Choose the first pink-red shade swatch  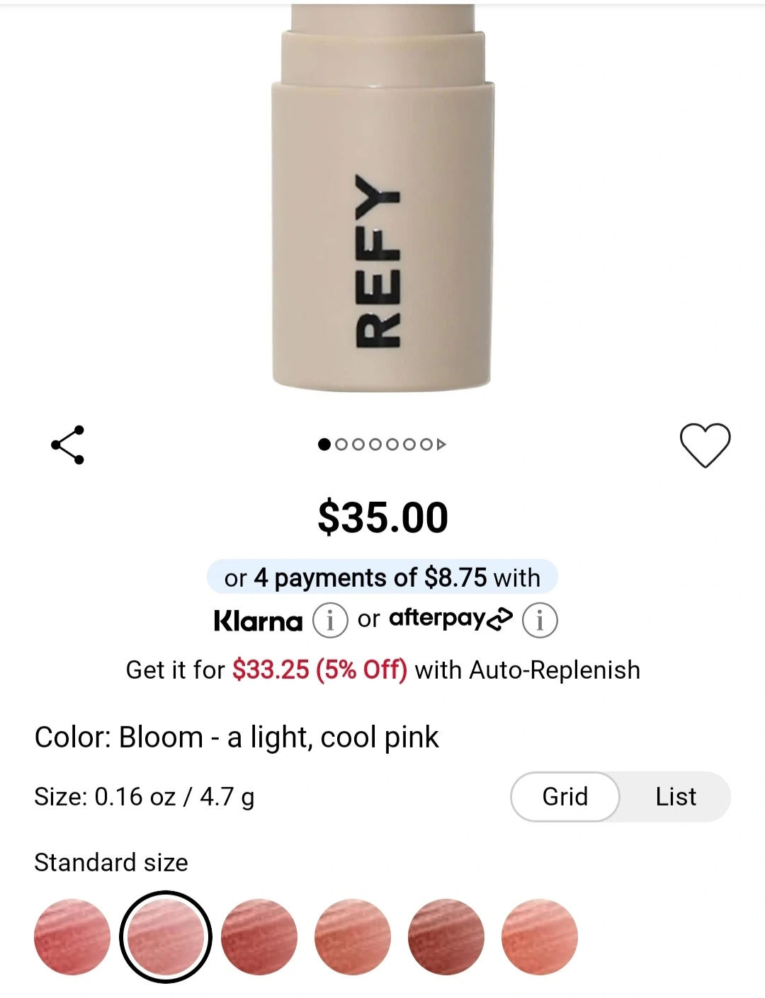point(72,937)
